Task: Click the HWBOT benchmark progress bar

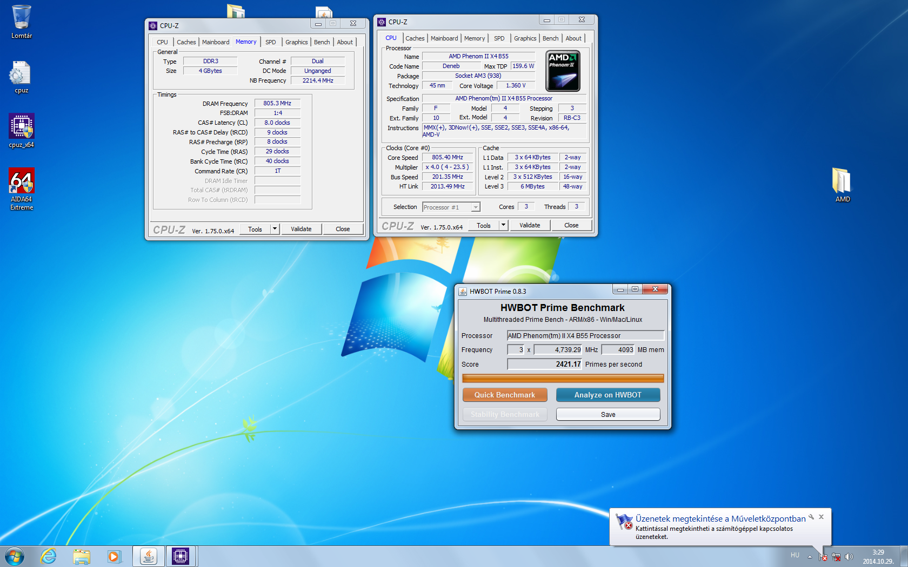Action: [563, 379]
